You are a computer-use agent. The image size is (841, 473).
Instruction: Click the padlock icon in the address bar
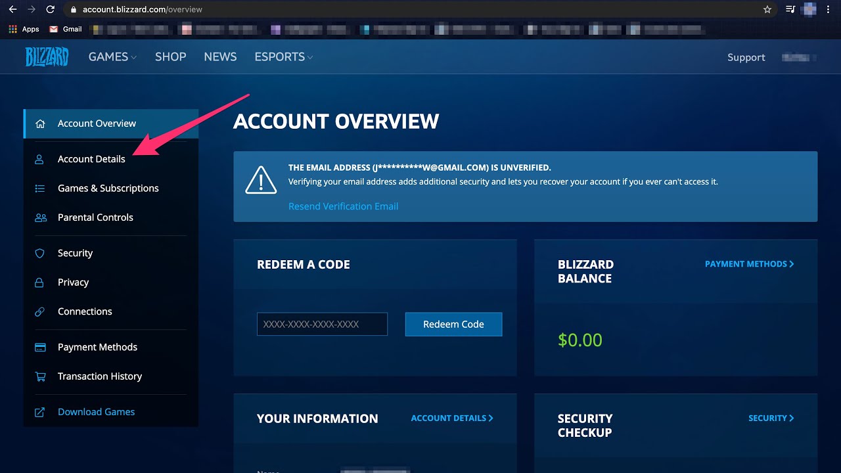[x=74, y=9]
